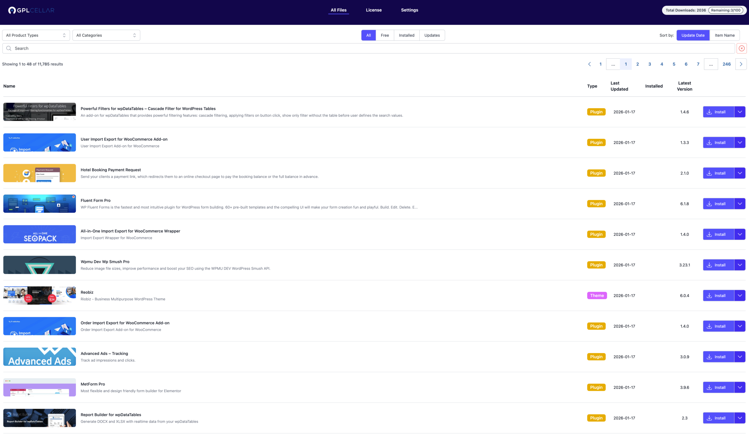
Task: Click the search magnifier icon
Action: [x=8, y=49]
